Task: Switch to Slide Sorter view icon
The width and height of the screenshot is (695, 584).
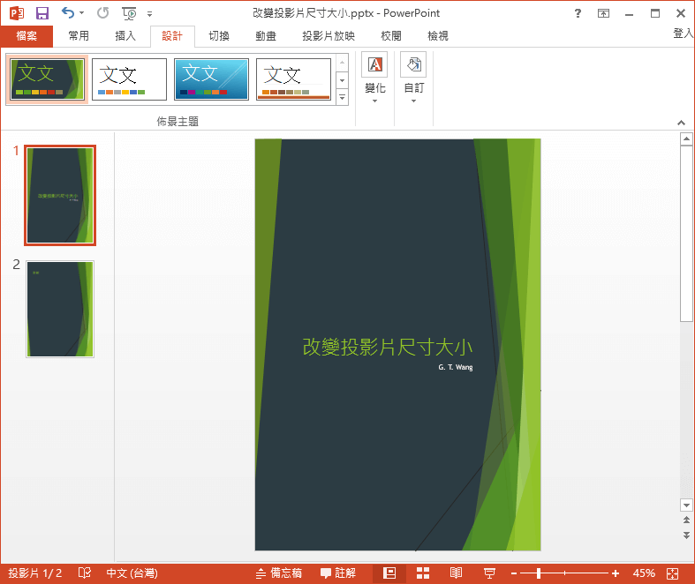Action: click(422, 573)
